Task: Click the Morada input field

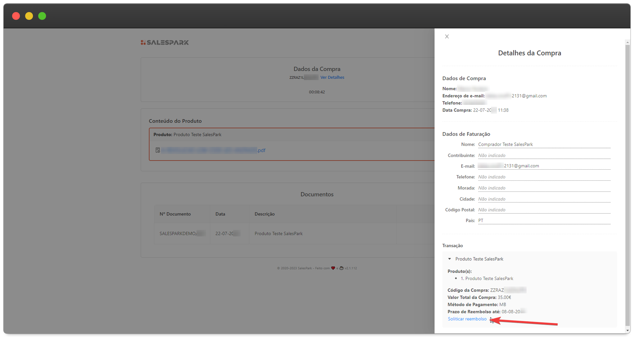Action: click(x=544, y=188)
